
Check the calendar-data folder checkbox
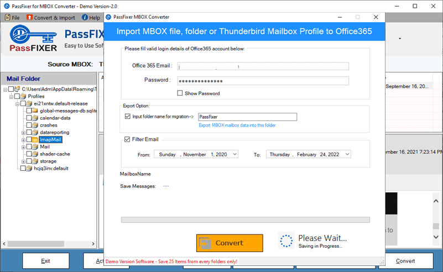point(29,118)
